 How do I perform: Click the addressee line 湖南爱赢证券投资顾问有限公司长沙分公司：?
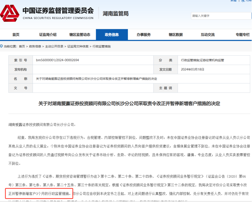(42, 125)
